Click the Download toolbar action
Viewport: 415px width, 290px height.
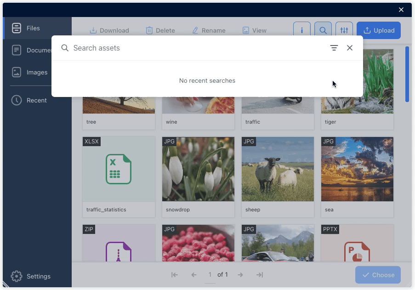[x=109, y=30]
